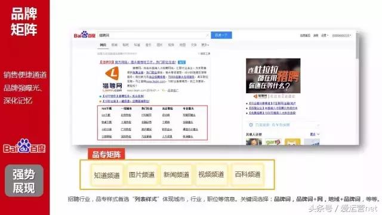Select the 图片频道 box
The width and height of the screenshot is (382, 215).
tap(141, 175)
